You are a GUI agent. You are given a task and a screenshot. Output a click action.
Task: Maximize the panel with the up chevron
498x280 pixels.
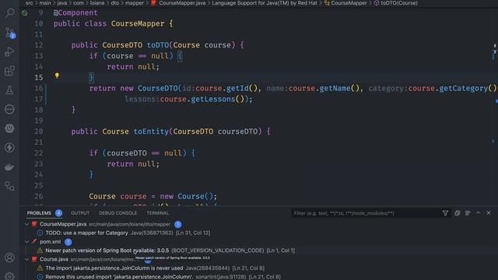[x=478, y=213]
